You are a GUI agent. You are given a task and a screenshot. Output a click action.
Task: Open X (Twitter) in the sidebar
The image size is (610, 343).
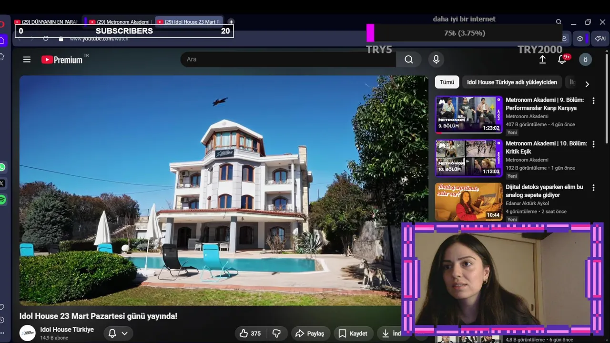point(2,183)
